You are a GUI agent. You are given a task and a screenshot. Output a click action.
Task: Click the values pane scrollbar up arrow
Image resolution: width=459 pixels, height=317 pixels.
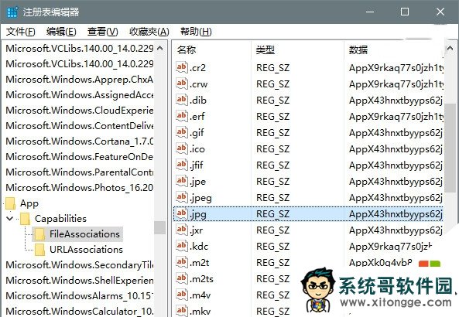pos(450,48)
